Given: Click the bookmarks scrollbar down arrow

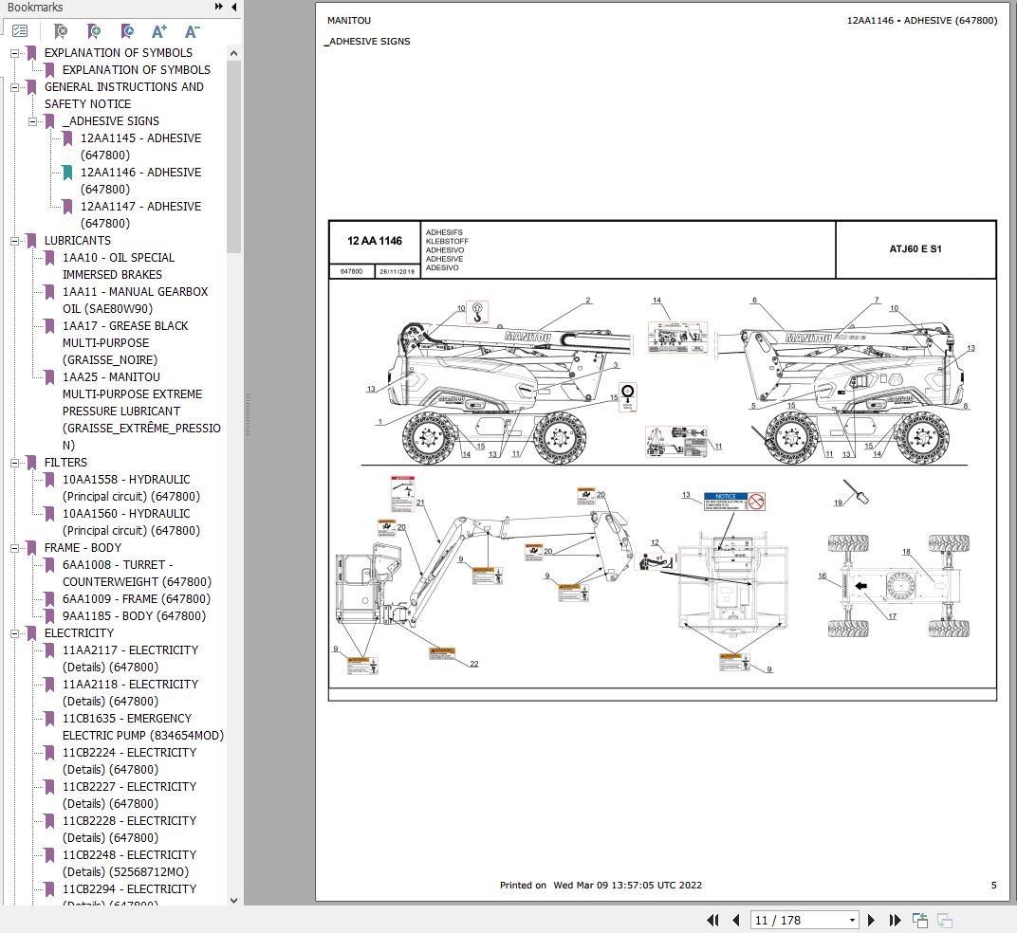Looking at the screenshot, I should point(234,901).
